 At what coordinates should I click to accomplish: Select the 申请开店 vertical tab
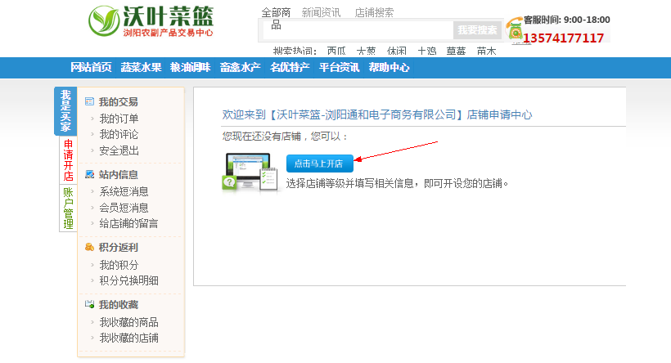tap(69, 159)
